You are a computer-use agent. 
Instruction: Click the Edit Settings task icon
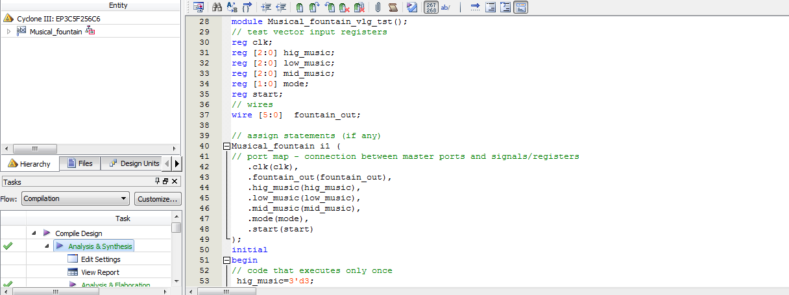point(73,259)
